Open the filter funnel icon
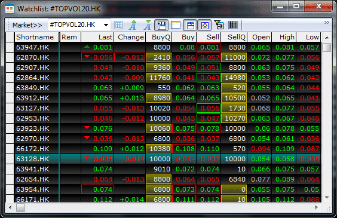The width and height of the screenshot is (337, 218). 219,25
